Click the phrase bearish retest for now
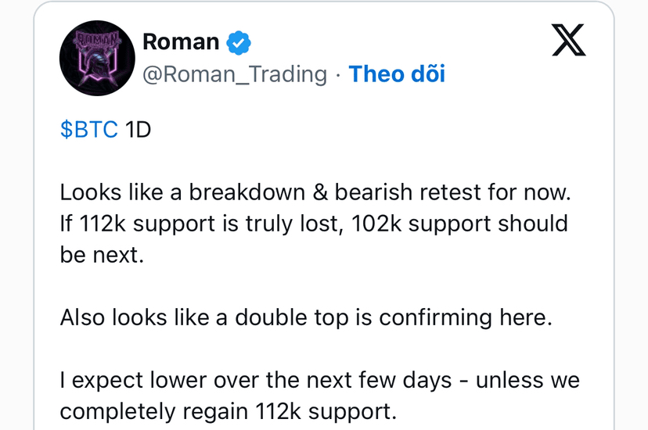 [452, 192]
